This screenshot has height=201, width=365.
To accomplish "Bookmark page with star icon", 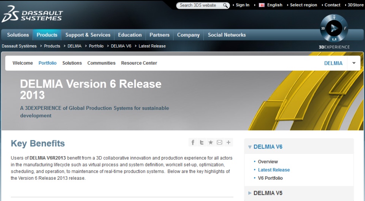I will (210, 142).
